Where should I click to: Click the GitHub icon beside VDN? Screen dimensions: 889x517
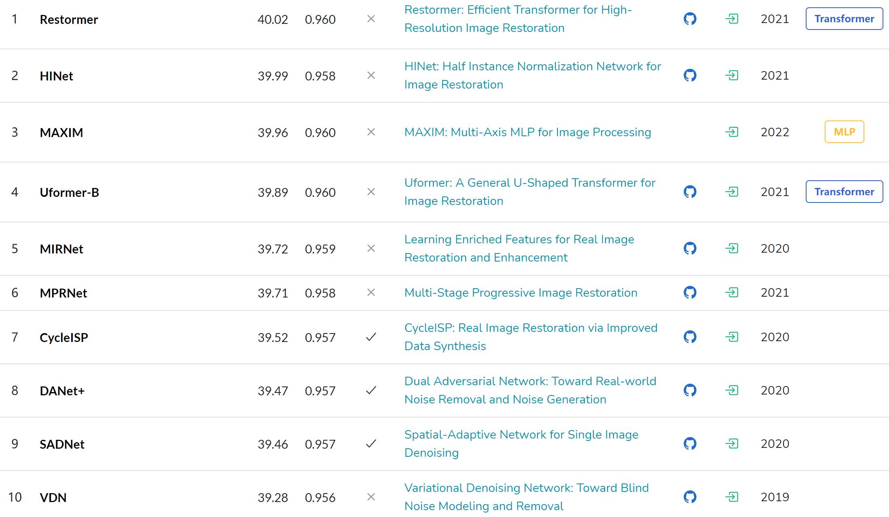(x=689, y=497)
